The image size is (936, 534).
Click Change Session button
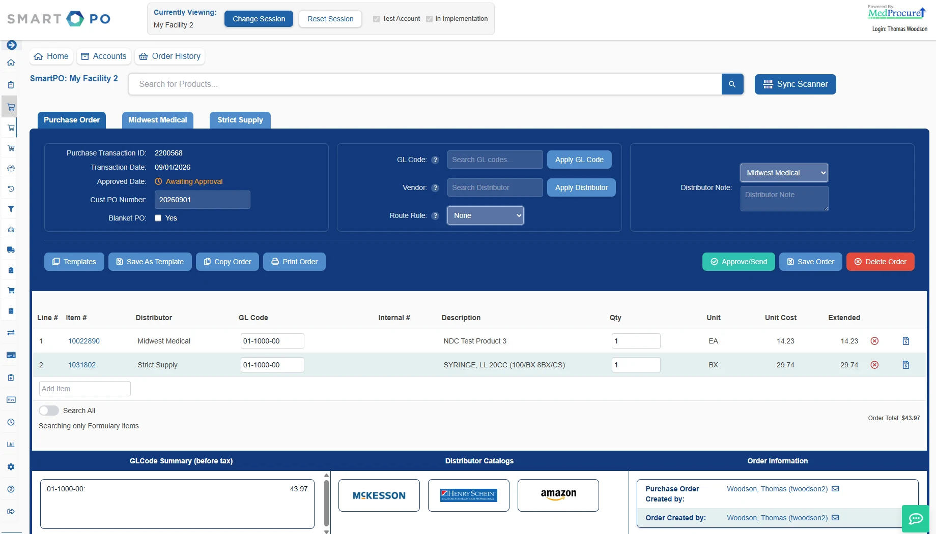tap(259, 19)
